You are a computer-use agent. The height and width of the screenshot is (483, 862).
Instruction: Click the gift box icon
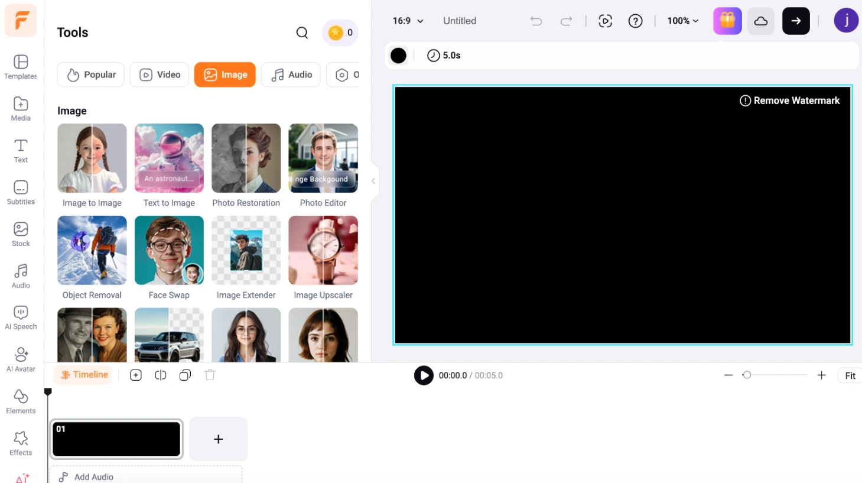(727, 21)
